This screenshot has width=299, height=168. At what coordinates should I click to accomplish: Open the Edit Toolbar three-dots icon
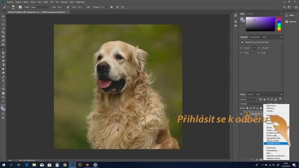coord(3,101)
